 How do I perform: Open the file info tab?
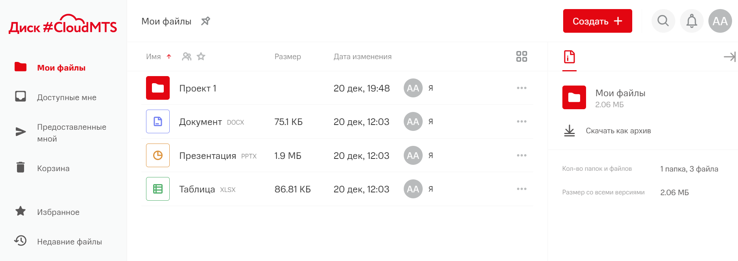click(569, 57)
